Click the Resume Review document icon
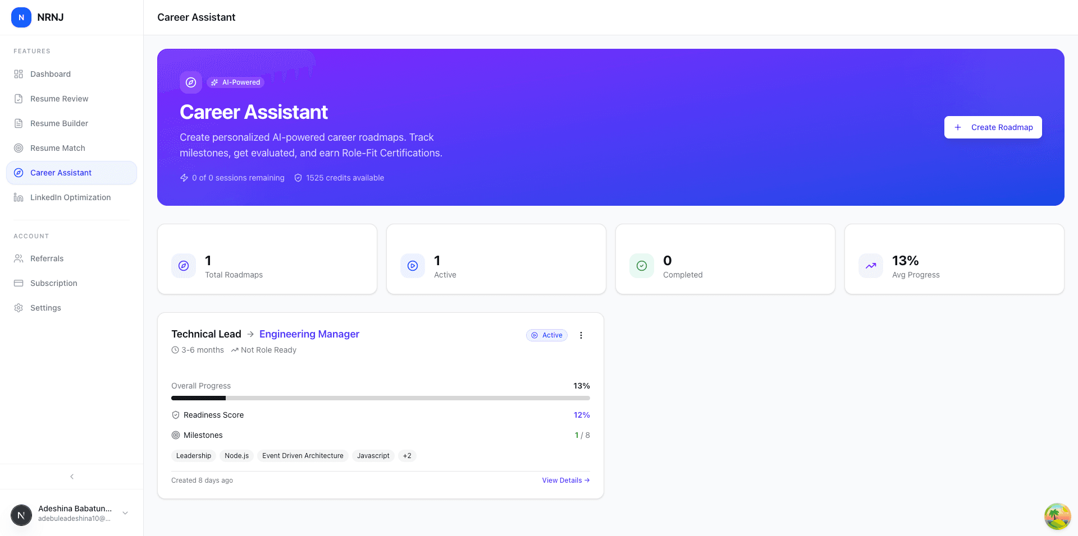Screen dimensions: 1078x536 click(19, 98)
